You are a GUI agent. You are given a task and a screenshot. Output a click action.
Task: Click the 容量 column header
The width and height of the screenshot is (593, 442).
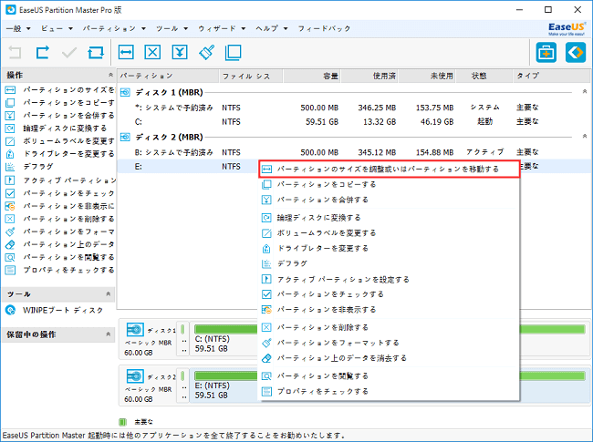[x=312, y=77]
